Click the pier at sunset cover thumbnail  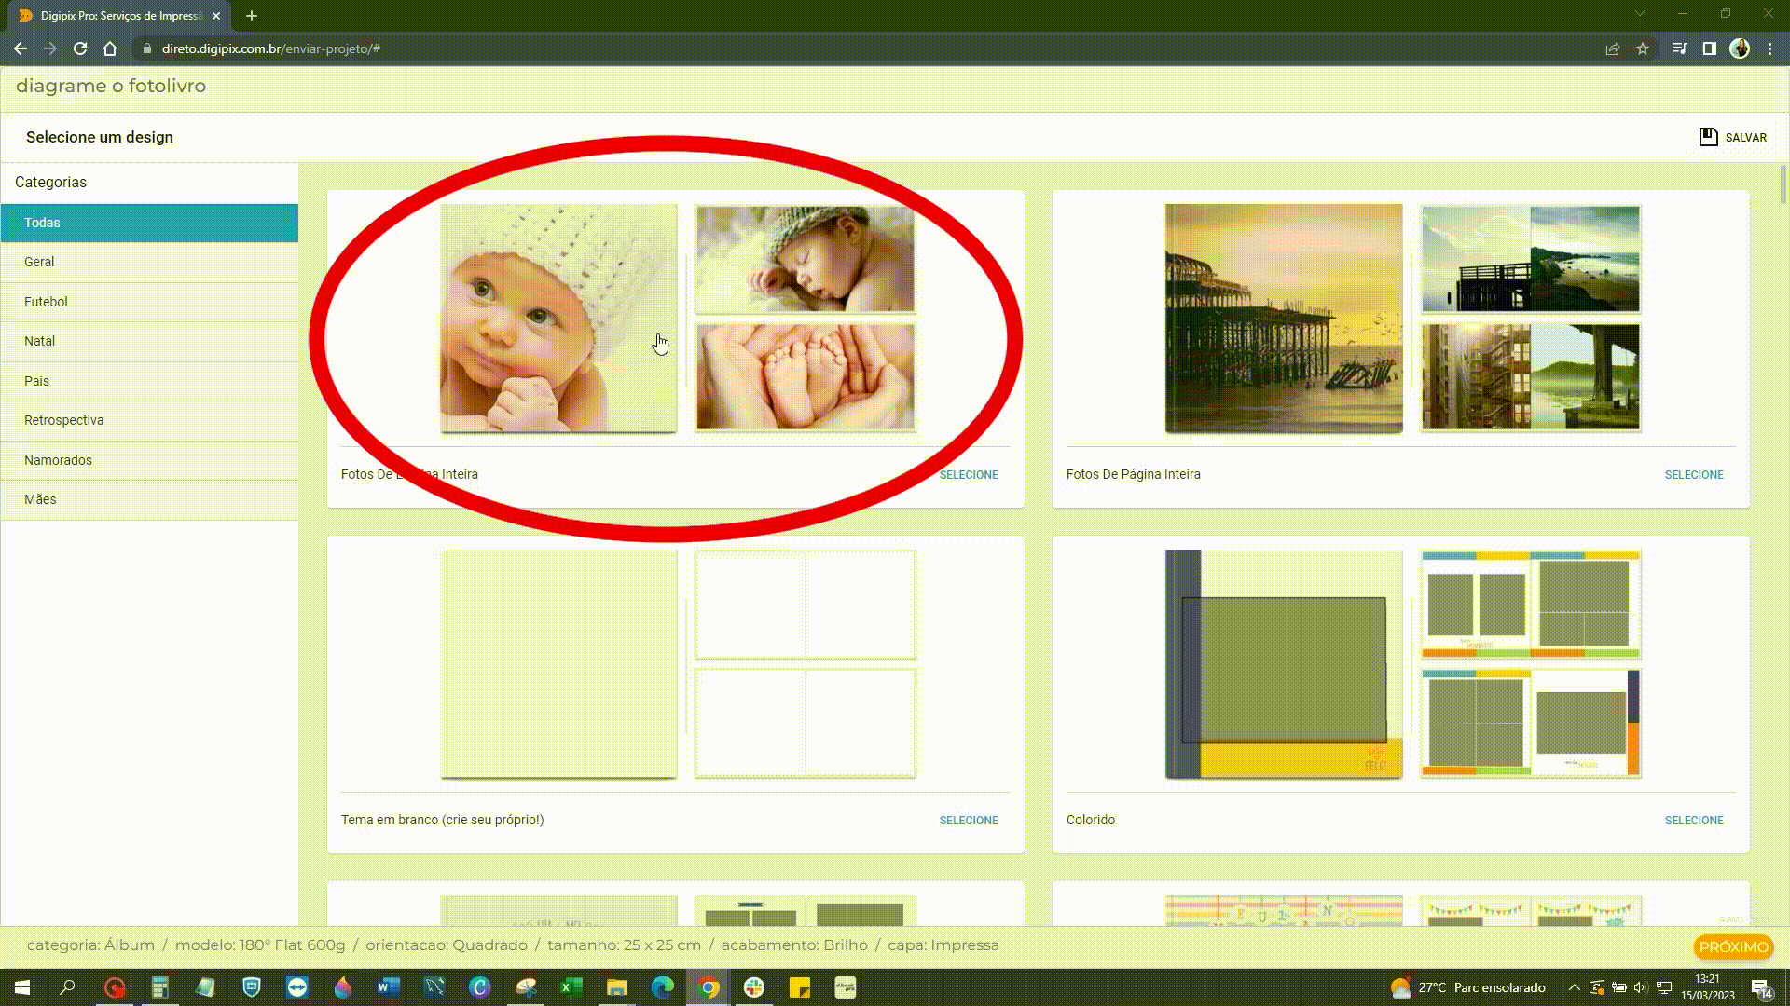1284,319
